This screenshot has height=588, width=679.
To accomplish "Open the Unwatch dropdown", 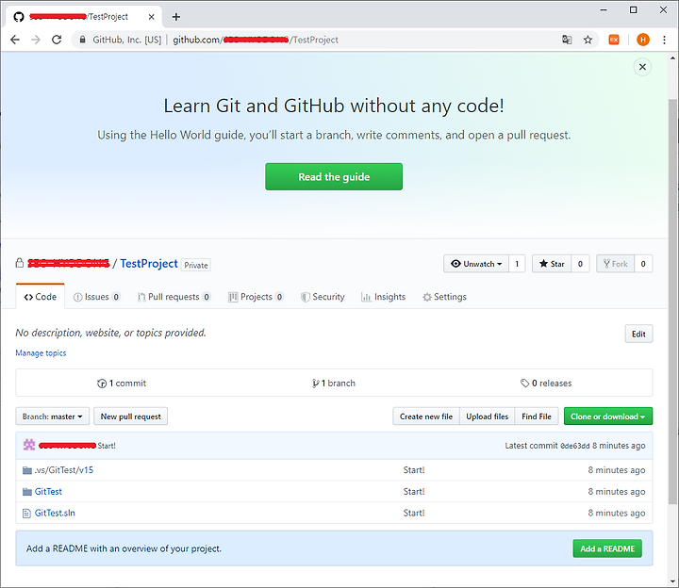I will (x=476, y=264).
